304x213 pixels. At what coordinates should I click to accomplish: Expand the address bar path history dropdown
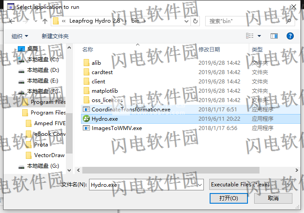186,21
